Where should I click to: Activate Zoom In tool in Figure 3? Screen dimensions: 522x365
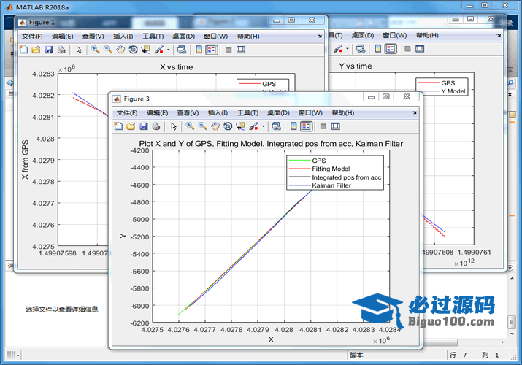pos(190,126)
